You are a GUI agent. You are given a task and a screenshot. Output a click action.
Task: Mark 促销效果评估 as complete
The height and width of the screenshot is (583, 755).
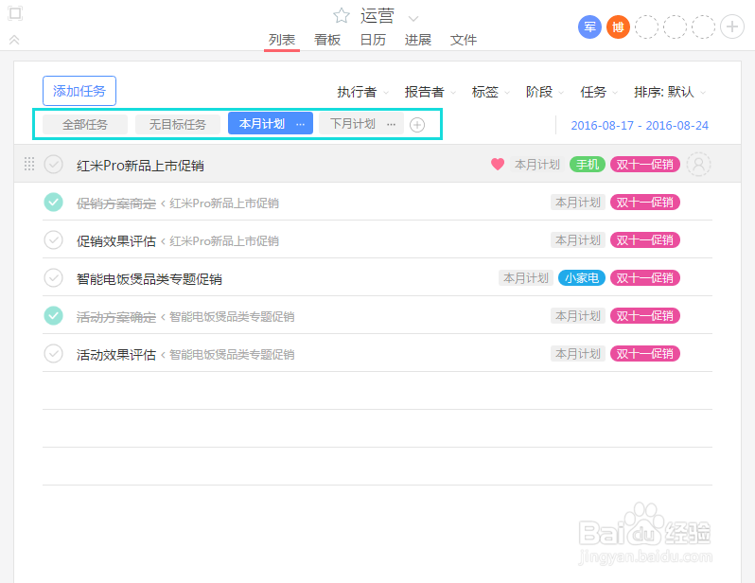53,240
